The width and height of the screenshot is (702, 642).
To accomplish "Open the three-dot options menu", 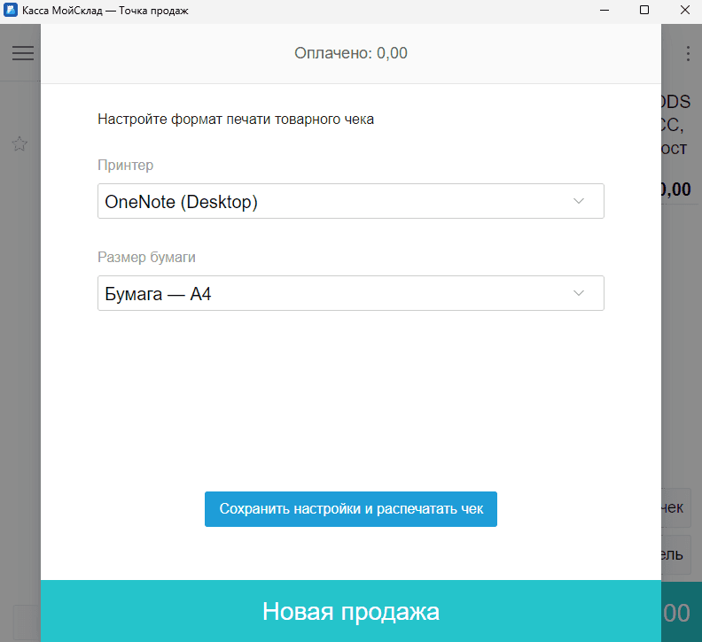I will tap(688, 53).
